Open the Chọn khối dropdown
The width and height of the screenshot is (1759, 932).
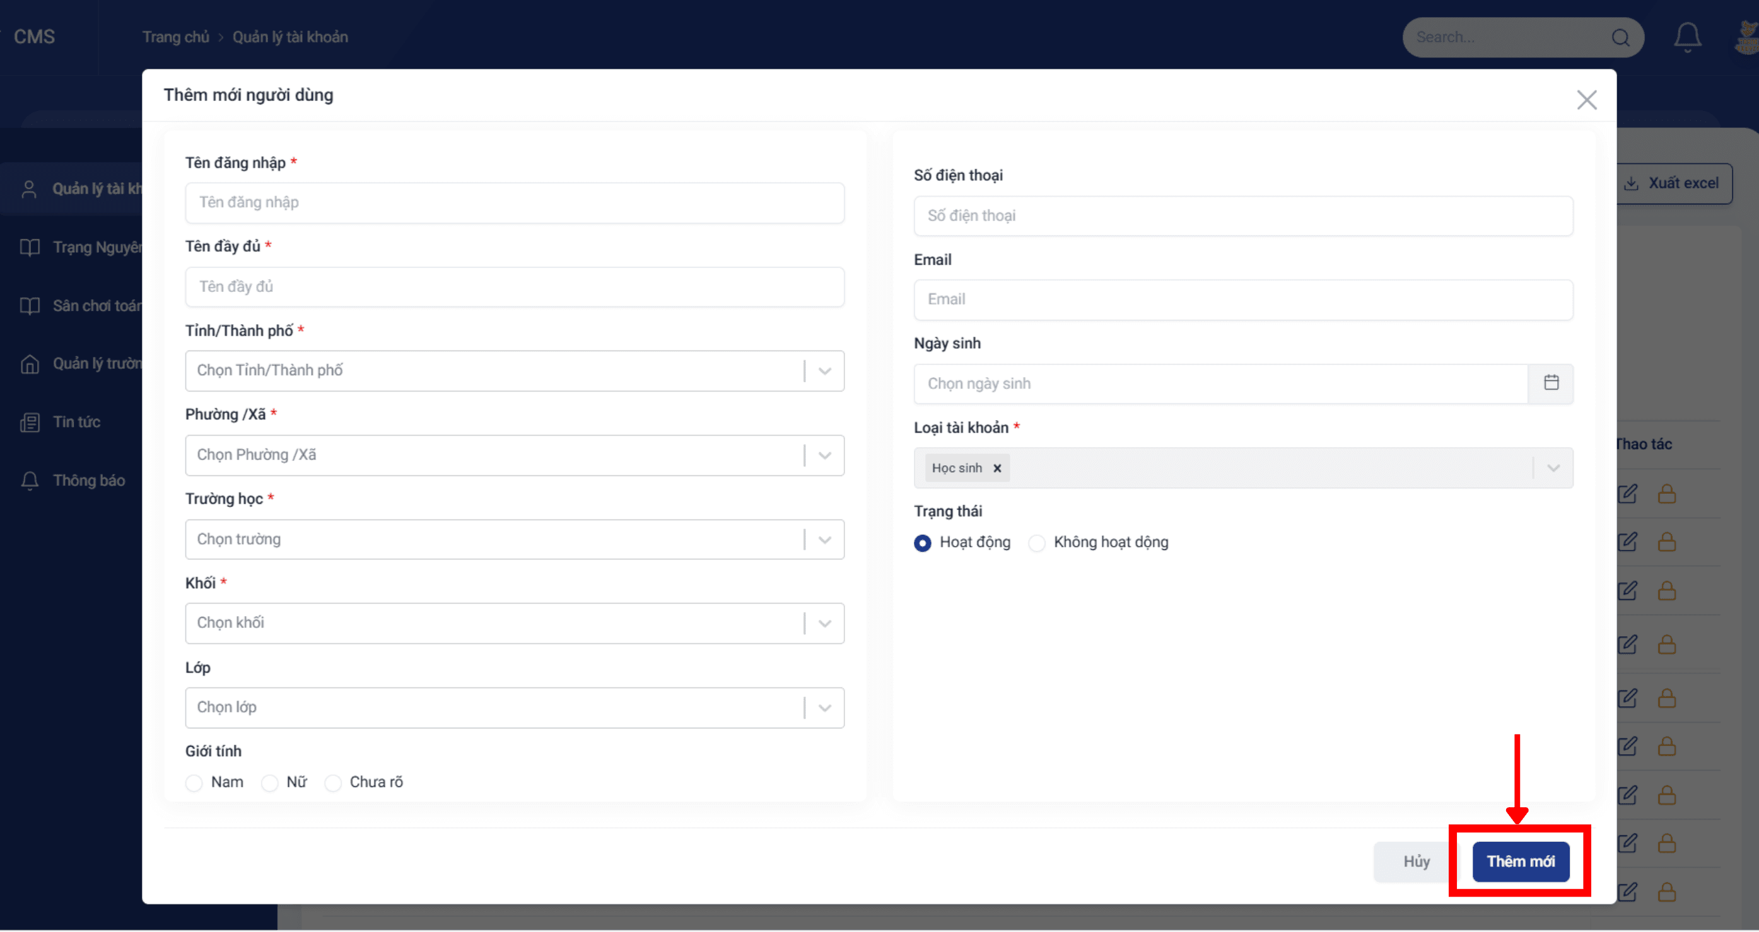click(515, 624)
